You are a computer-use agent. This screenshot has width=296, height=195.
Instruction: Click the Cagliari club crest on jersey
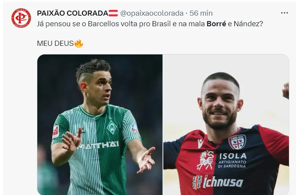(237, 142)
